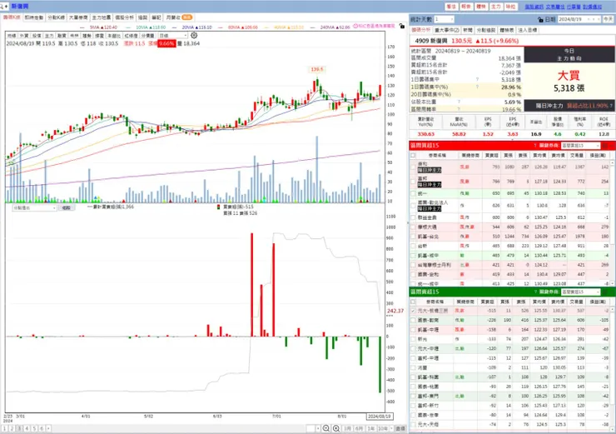
Task: Click help icon next to 1日籌碼集中(%)
Action: tap(477, 87)
